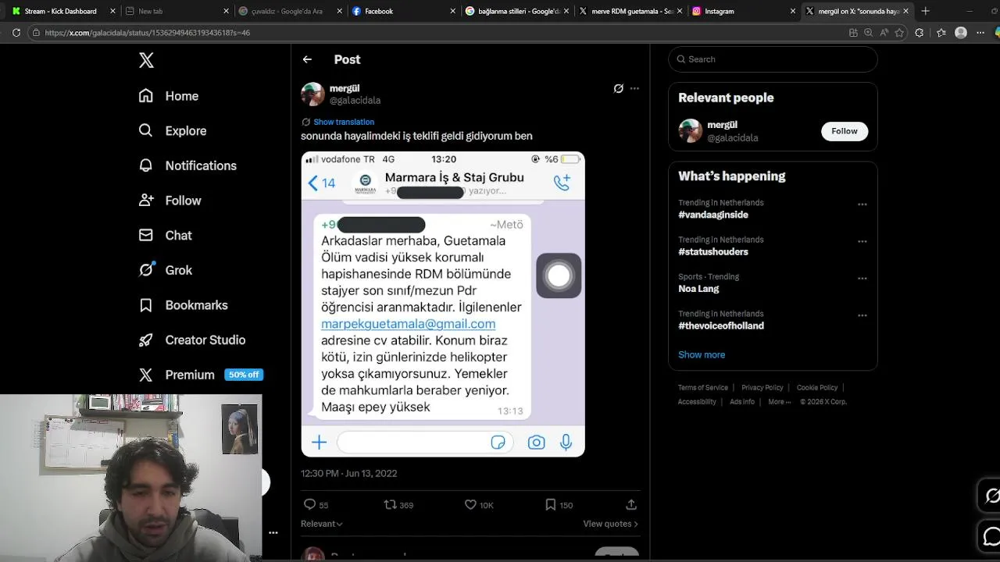
Task: Add page to favorites star icon
Action: (x=899, y=33)
